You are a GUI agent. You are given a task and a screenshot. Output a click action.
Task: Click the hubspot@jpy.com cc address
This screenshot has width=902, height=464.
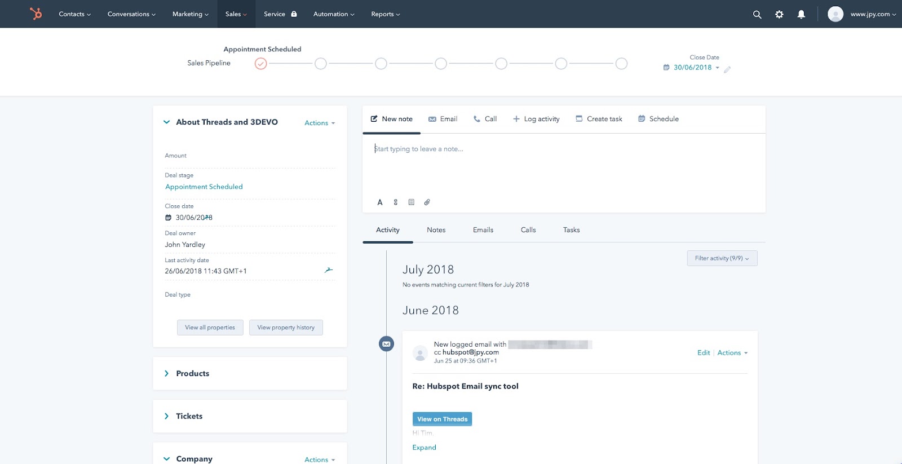coord(471,352)
